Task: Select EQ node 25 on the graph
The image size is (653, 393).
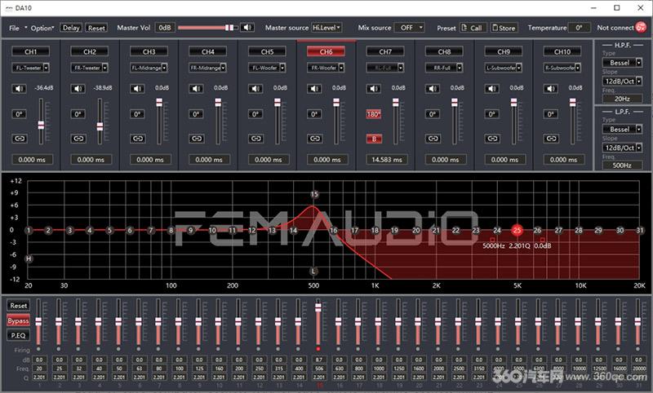Action: [x=517, y=230]
